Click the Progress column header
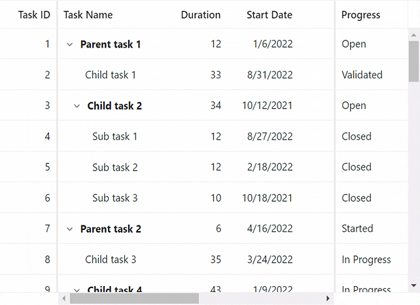Viewport: 420px width, 305px height. click(360, 15)
